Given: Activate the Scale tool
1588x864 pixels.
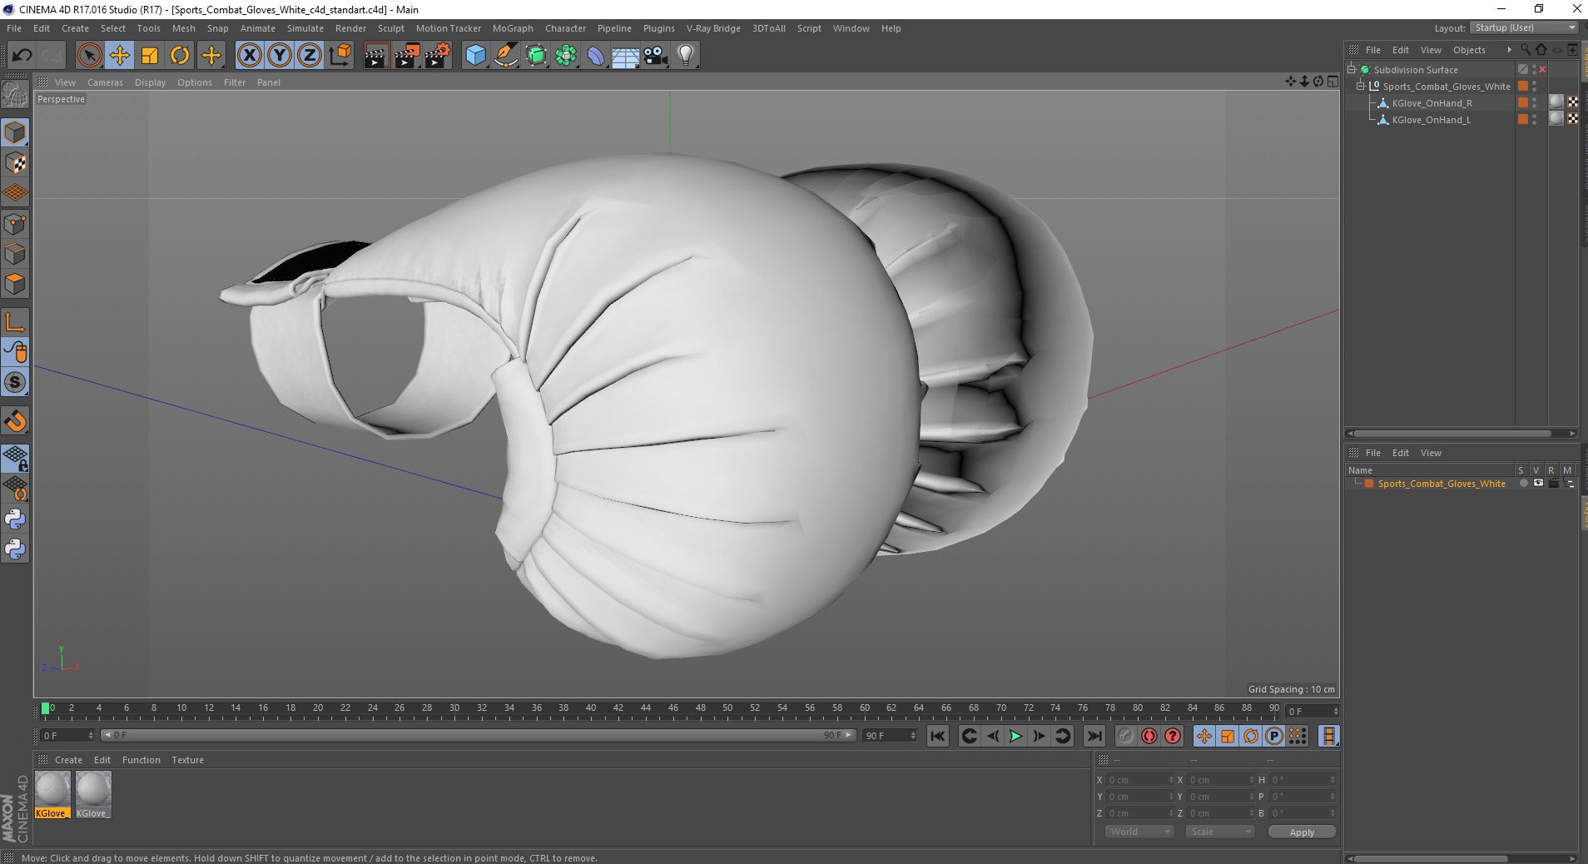Looking at the screenshot, I should (150, 56).
